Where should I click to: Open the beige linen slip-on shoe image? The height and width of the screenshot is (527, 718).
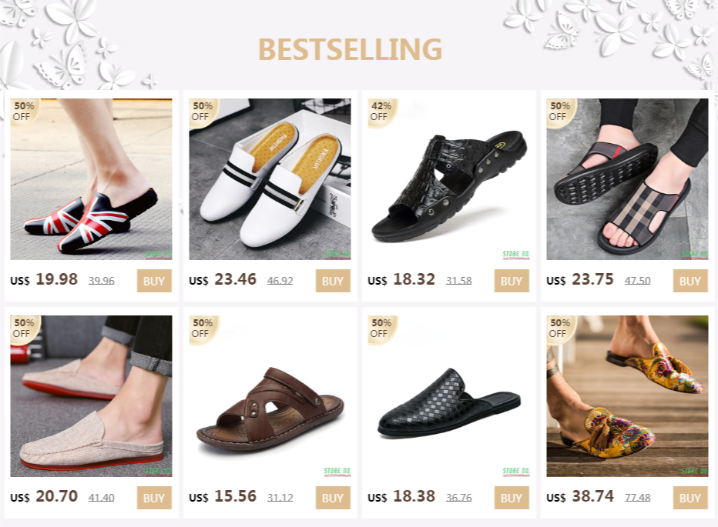tap(91, 396)
